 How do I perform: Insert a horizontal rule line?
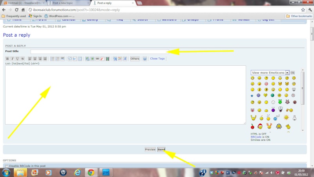point(62,59)
